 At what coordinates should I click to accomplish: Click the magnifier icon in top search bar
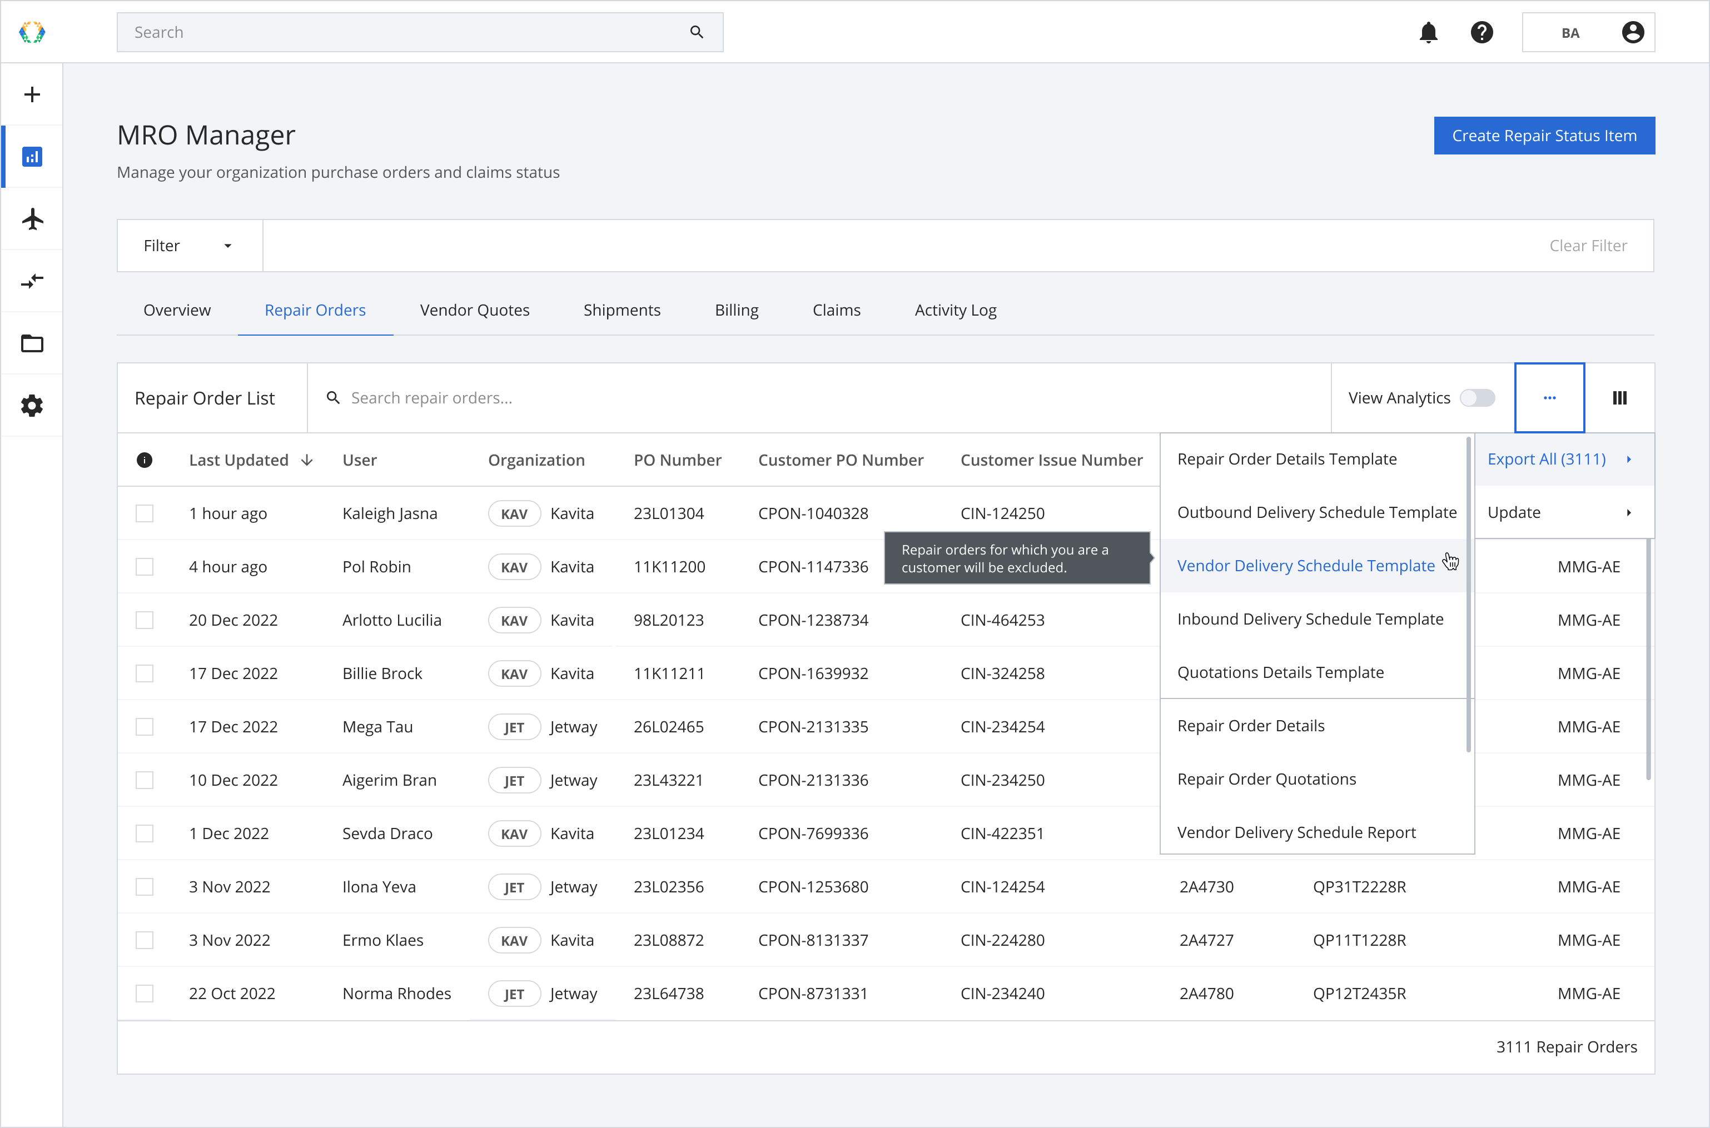click(696, 32)
